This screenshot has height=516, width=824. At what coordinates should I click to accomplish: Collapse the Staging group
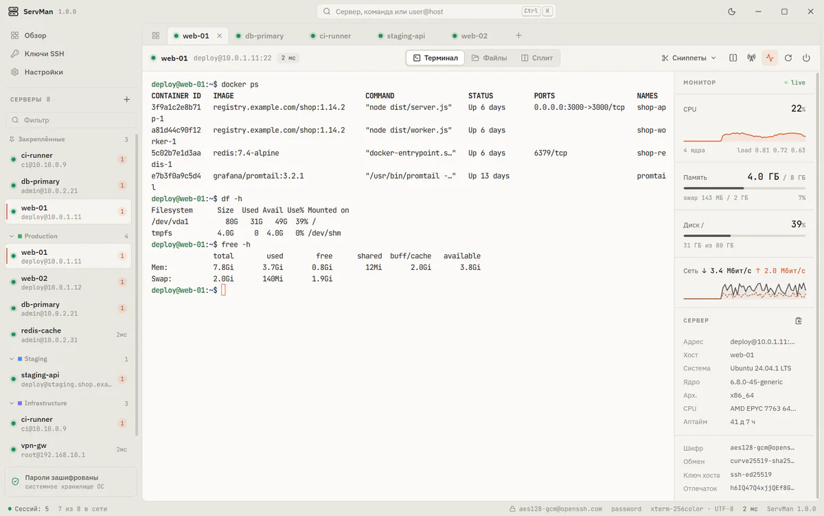69,359
